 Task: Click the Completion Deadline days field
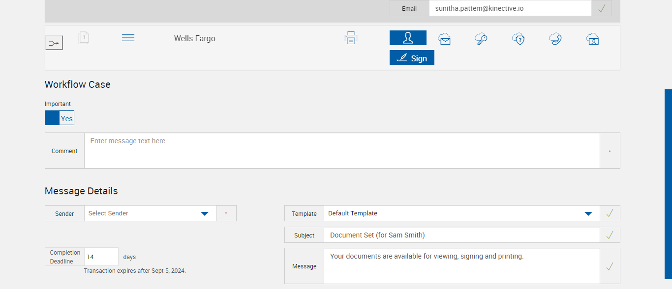pos(101,257)
